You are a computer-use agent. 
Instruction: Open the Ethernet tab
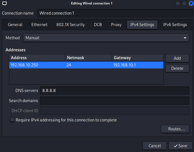[39, 25]
